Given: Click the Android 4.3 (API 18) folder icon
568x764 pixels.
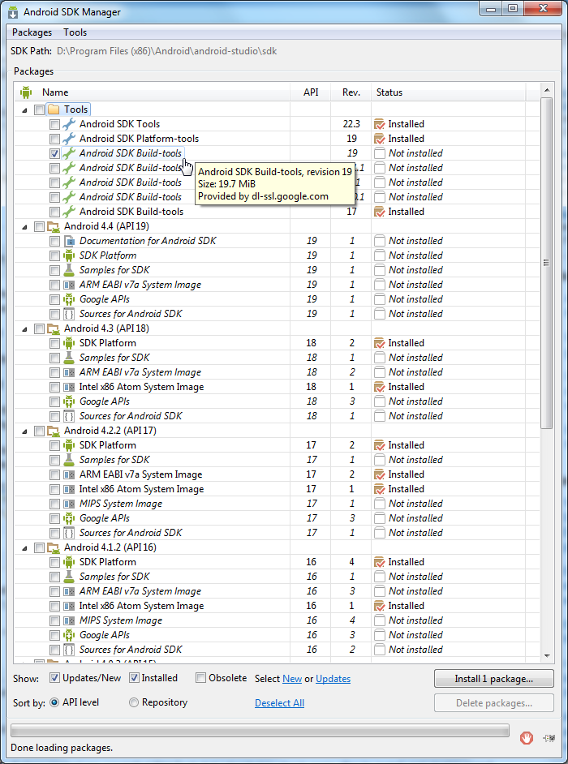Looking at the screenshot, I should 54,328.
